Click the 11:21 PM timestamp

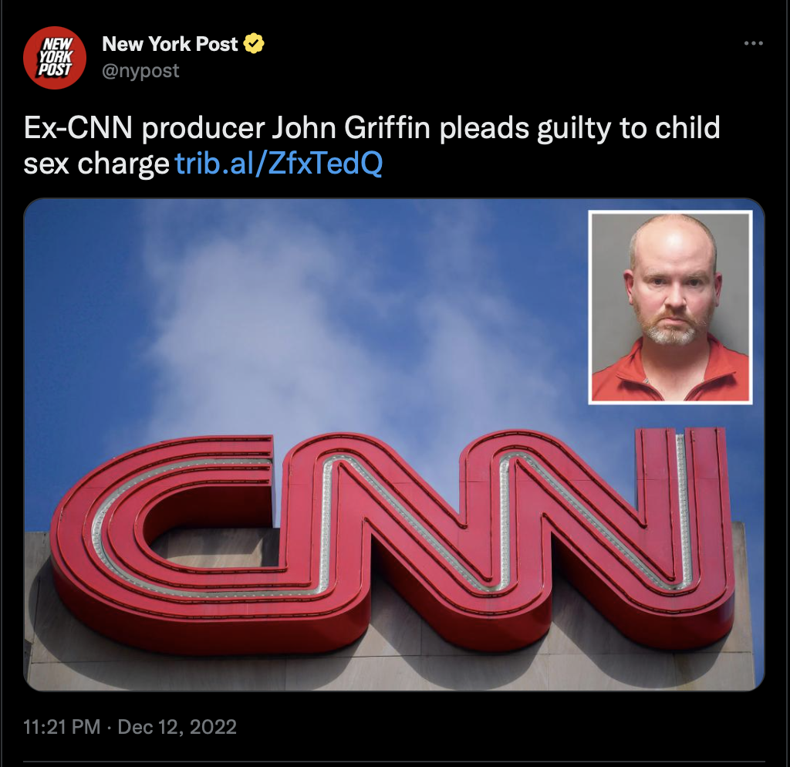point(62,727)
